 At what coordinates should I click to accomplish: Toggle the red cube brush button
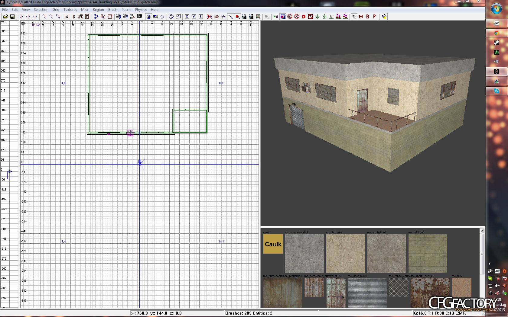(237, 17)
